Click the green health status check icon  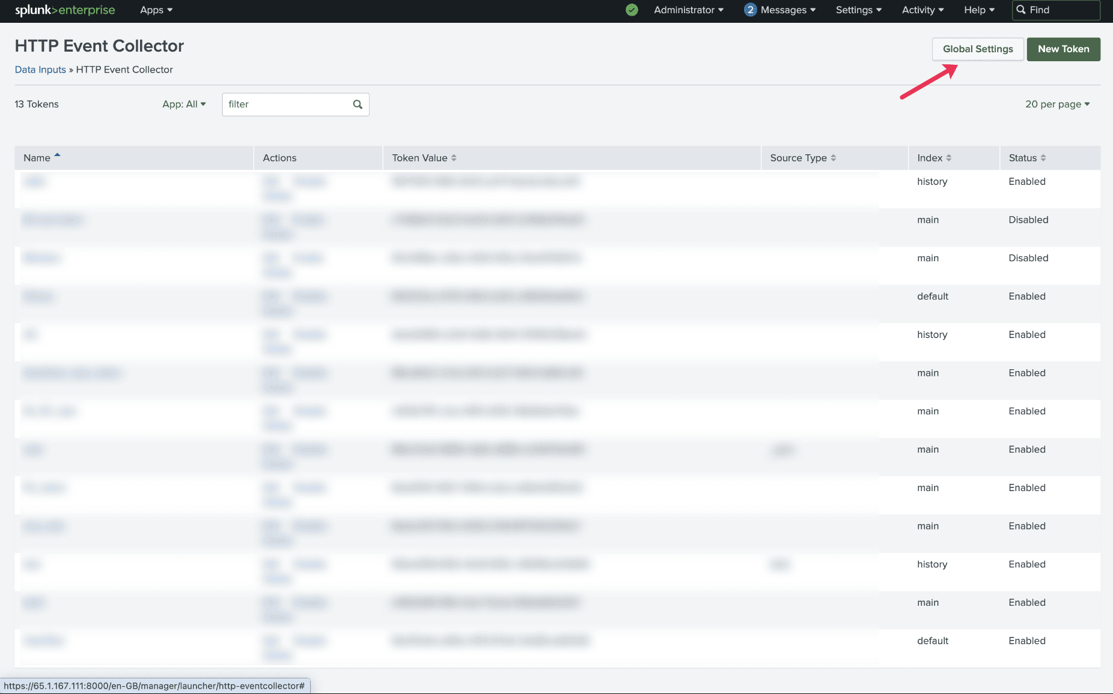pos(632,10)
